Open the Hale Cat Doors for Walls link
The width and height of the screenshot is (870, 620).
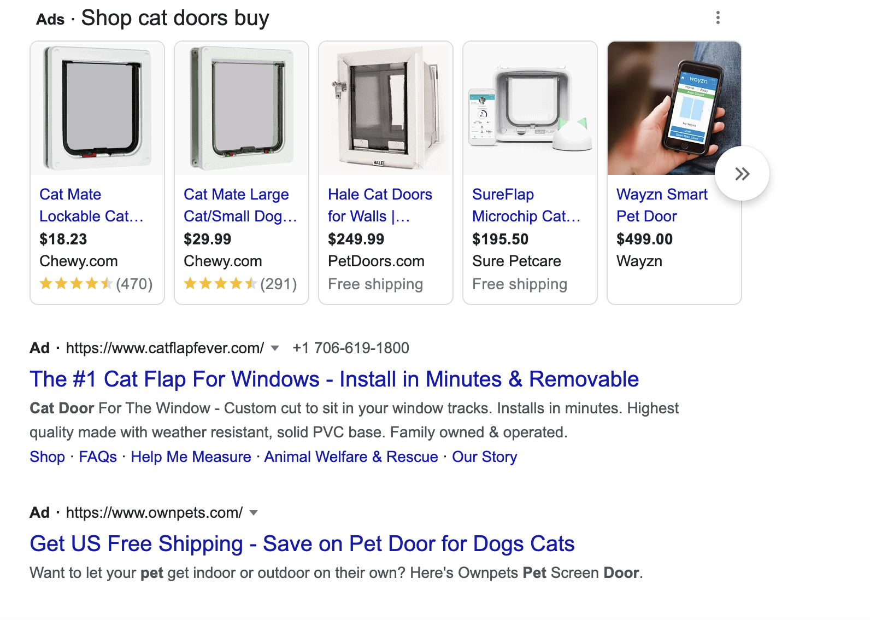[x=379, y=205]
